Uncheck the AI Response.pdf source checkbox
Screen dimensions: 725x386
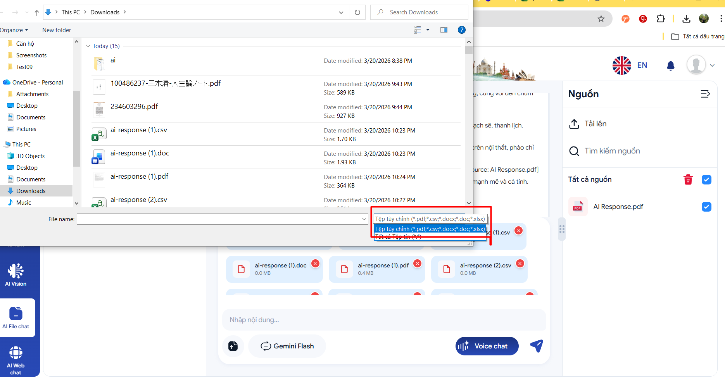tap(706, 207)
